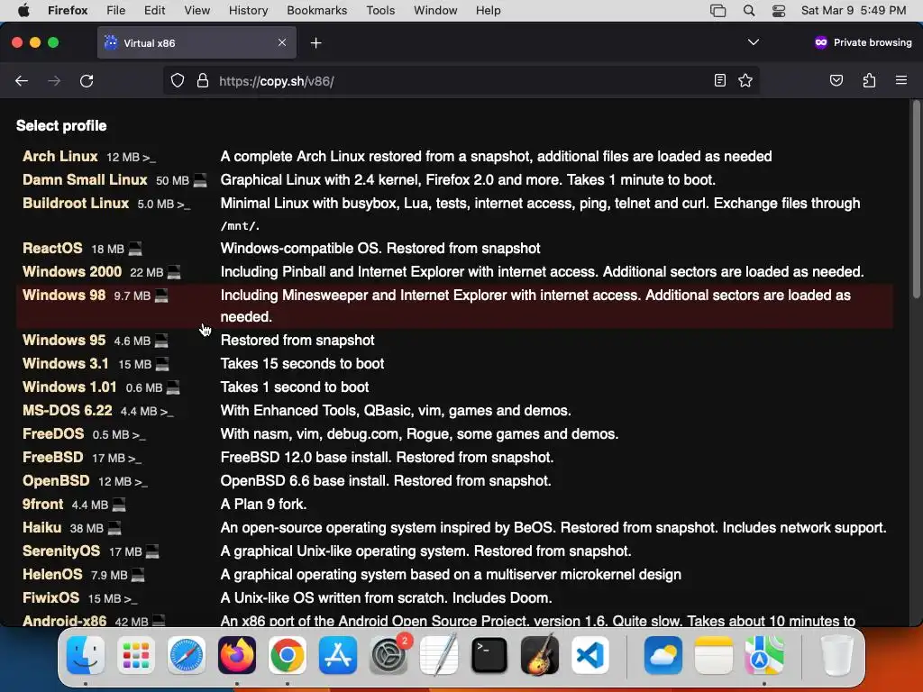
Task: Boot the Windows 2000 profile
Action: click(x=72, y=271)
